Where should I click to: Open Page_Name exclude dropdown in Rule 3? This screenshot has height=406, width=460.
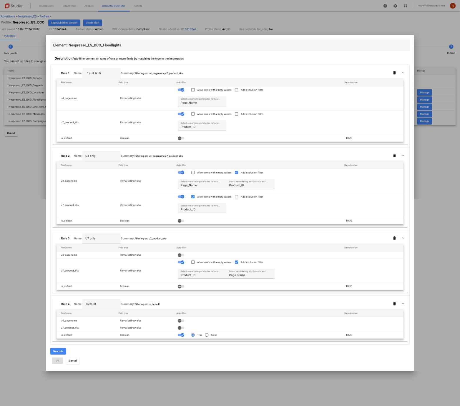[250, 273]
